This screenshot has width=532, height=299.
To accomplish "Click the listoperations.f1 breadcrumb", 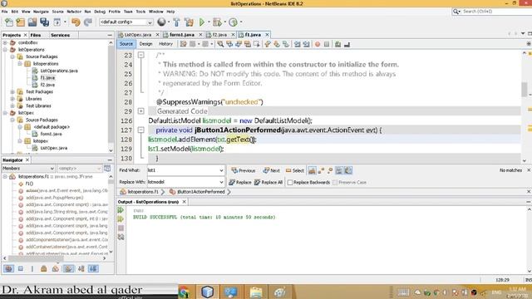I will pos(143,192).
